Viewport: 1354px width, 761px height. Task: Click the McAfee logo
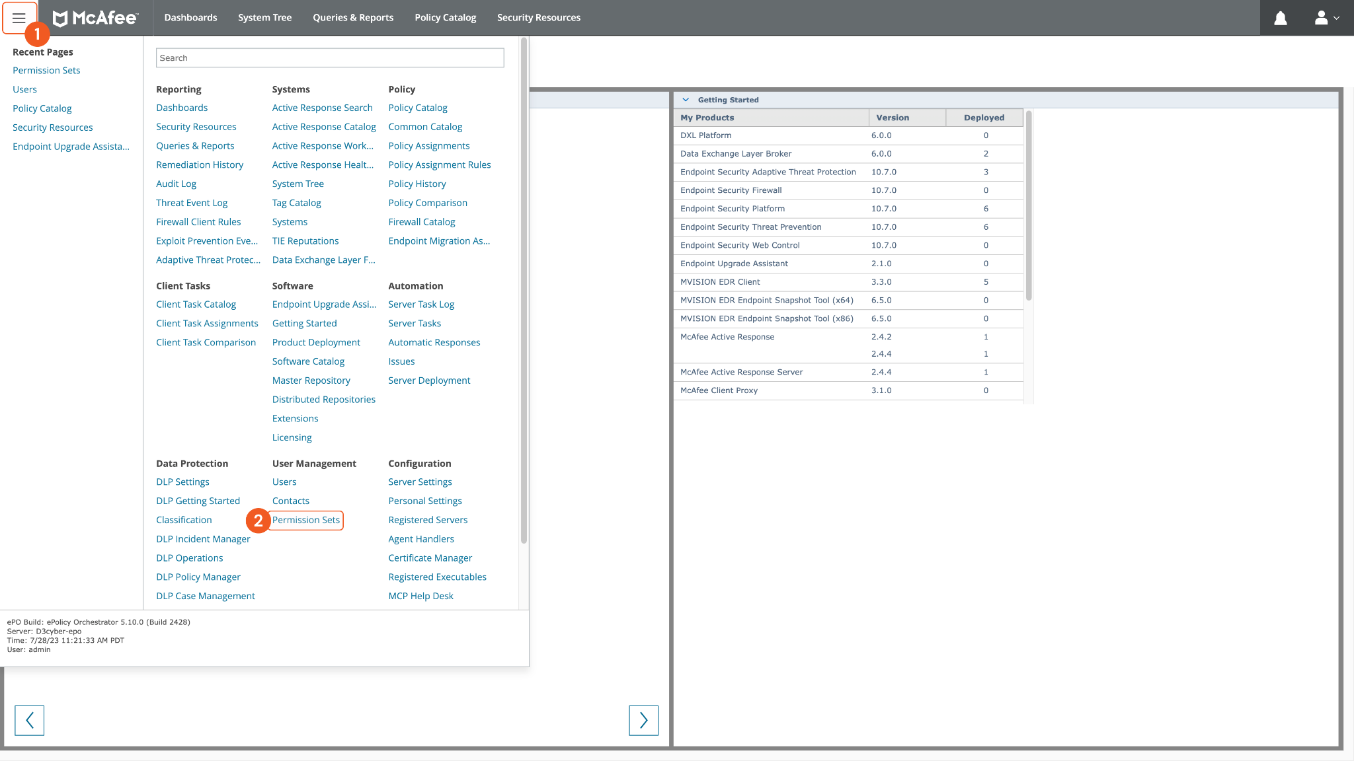coord(96,18)
